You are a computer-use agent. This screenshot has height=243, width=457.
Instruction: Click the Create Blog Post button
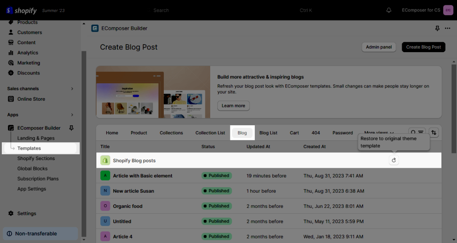click(x=424, y=47)
